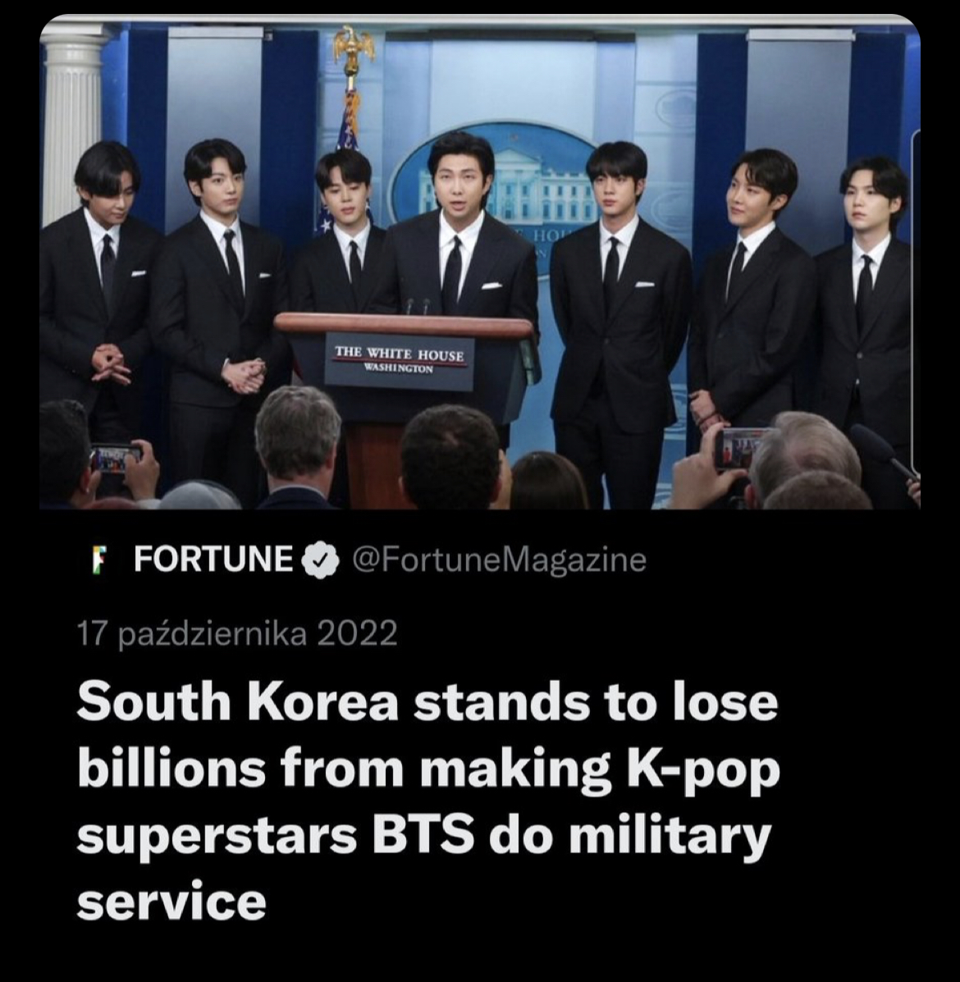Screen dimensions: 960x982
Task: Click the word "service" ending the headline
Action: 171,902
